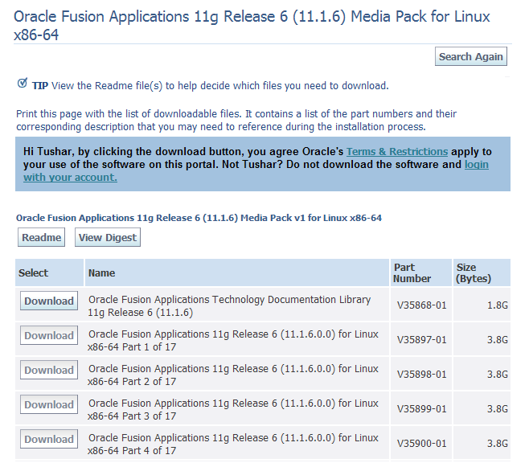Click the Media Pack v1 section heading
Viewport: 529px width, 463px height.
click(199, 218)
